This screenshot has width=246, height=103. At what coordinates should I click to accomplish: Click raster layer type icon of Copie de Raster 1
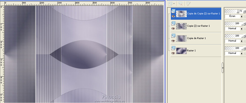pos(173,36)
